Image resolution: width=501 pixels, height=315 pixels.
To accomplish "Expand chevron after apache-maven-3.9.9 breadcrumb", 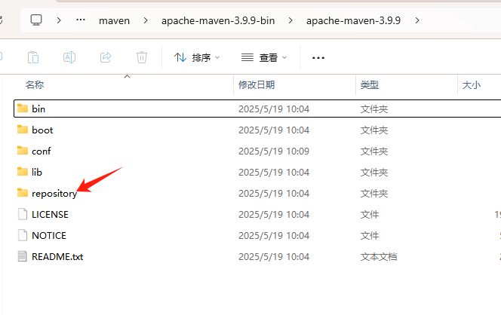I will (x=417, y=20).
